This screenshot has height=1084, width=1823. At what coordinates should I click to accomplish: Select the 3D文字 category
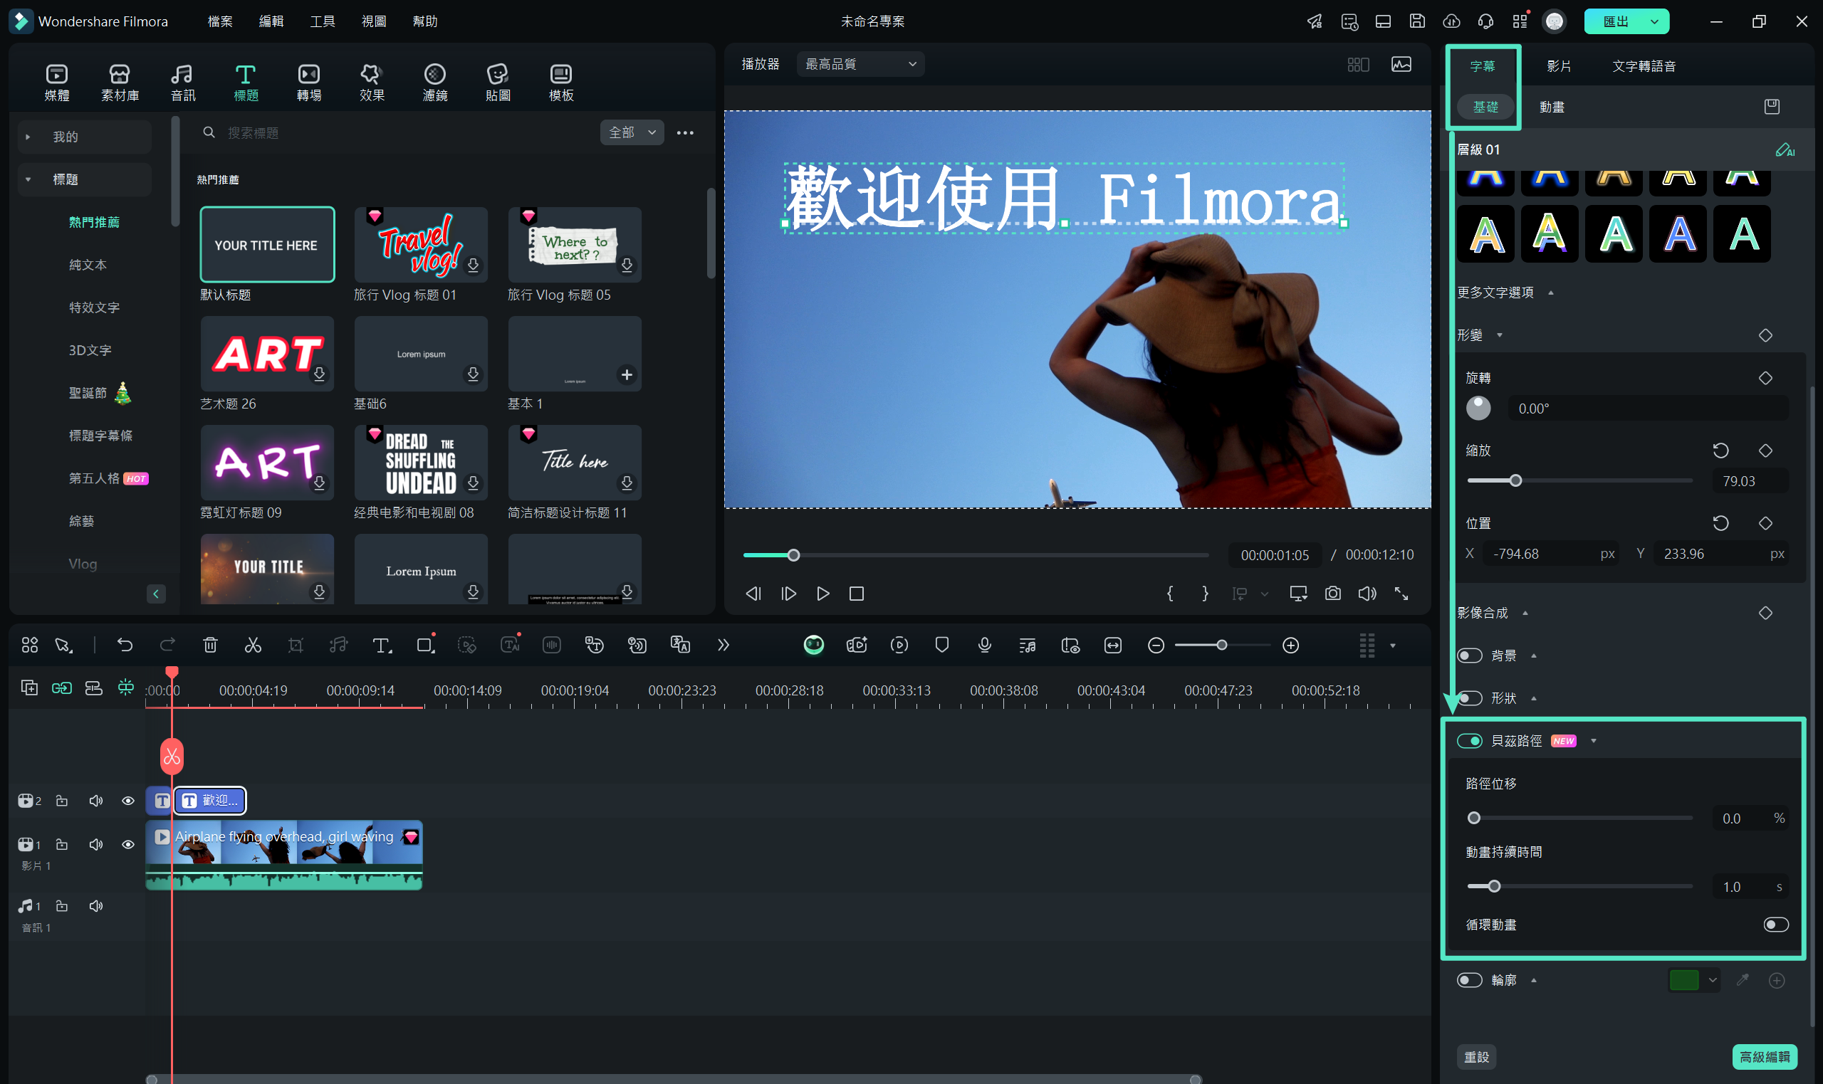(90, 350)
